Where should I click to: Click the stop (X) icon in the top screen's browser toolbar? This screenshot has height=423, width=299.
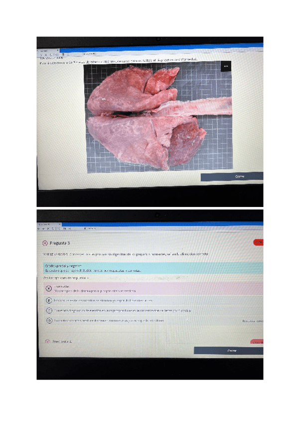(x=46, y=55)
